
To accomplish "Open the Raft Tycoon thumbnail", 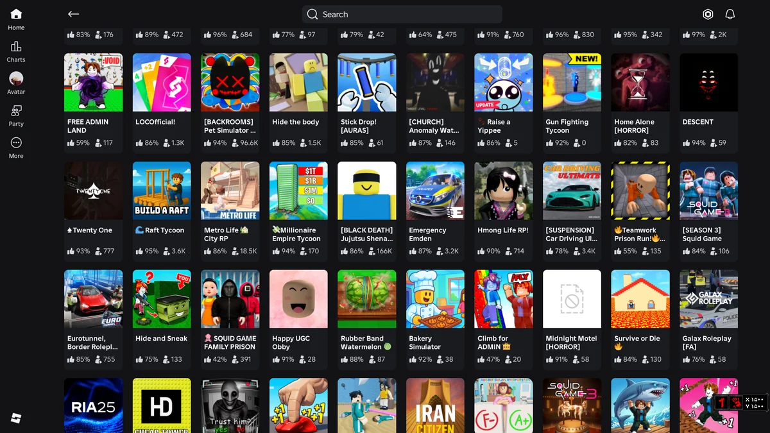I will click(162, 191).
